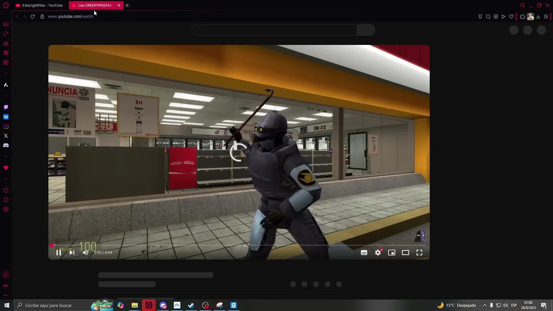Switch the ESP keyboard language indicator

tap(514, 305)
